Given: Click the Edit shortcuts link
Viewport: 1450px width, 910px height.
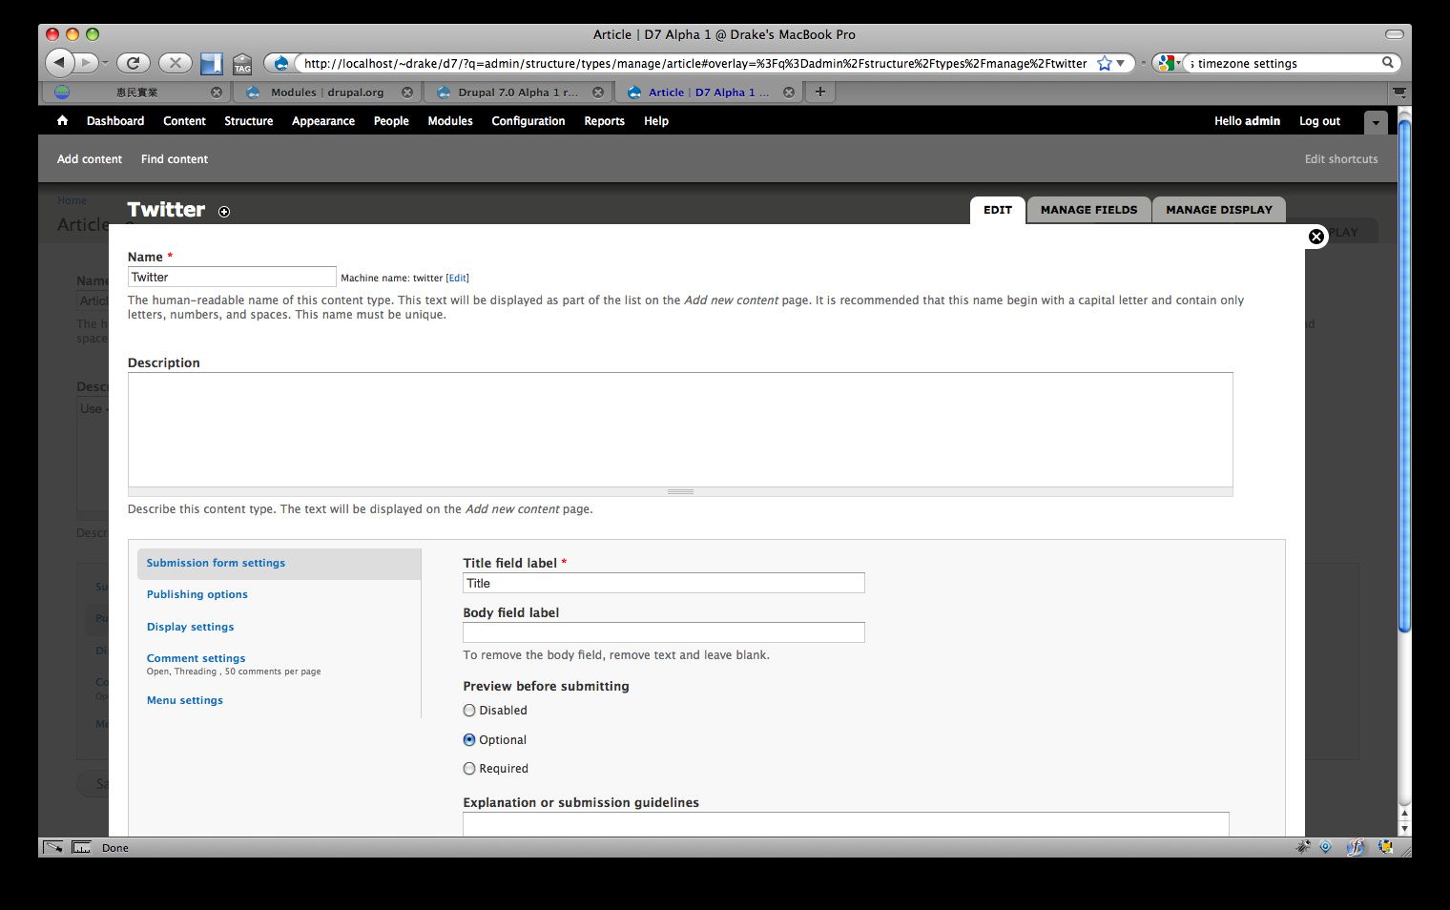Looking at the screenshot, I should pos(1341,159).
